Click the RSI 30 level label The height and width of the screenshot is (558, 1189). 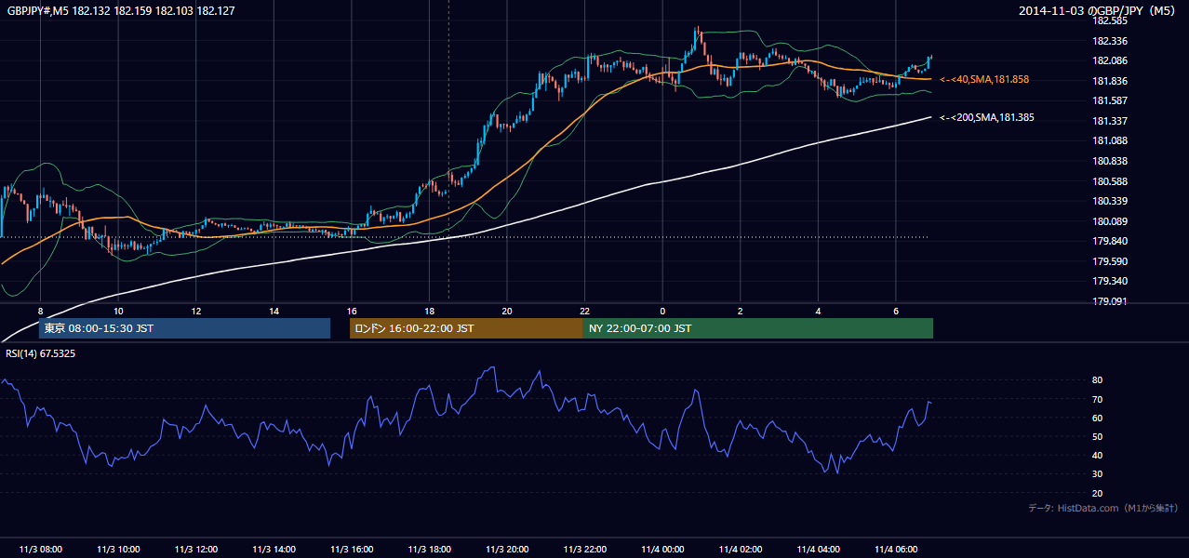pyautogui.click(x=1097, y=474)
